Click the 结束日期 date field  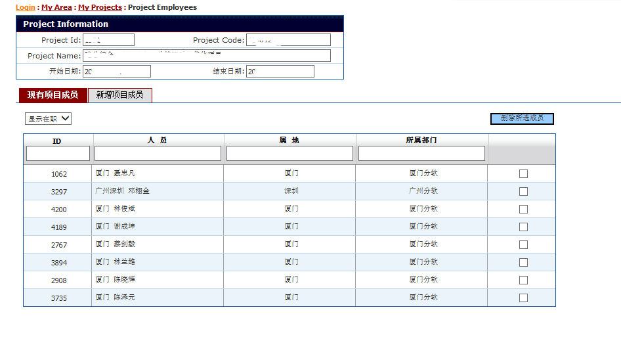[x=280, y=72]
